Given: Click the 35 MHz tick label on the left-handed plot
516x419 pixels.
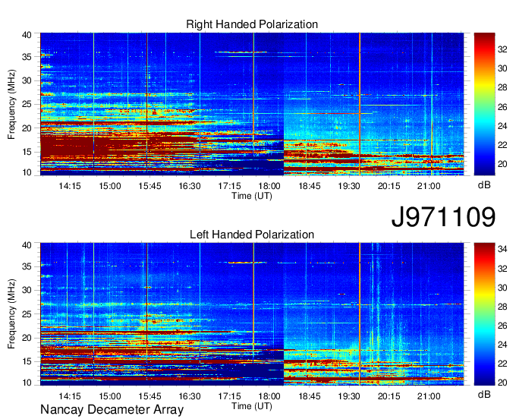Looking at the screenshot, I should [x=27, y=266].
